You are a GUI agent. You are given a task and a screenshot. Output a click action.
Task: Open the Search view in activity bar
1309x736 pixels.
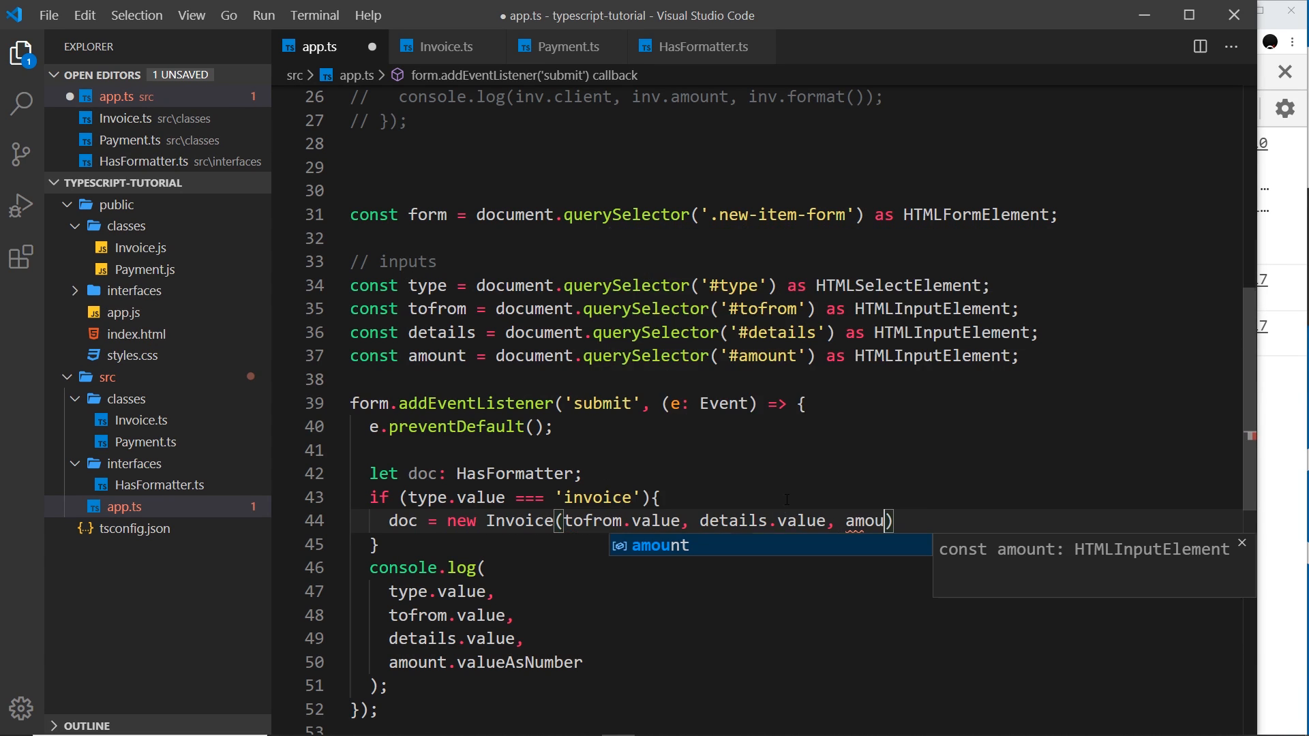click(x=22, y=104)
